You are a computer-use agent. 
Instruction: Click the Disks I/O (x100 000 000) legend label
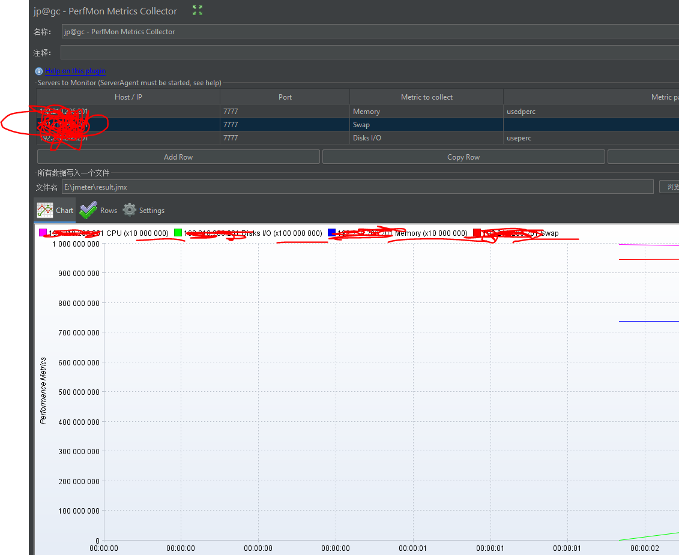282,233
